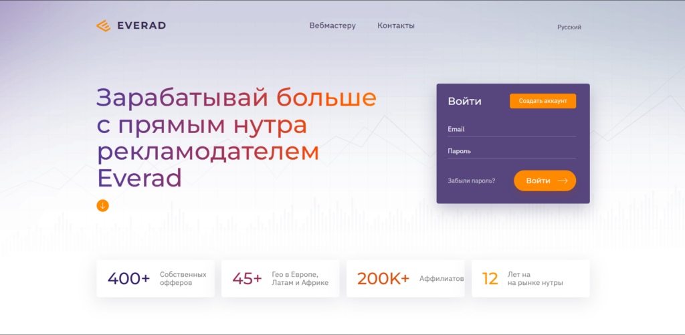
Task: Click the 400+ Собственных офферов card
Action: tap(155, 279)
